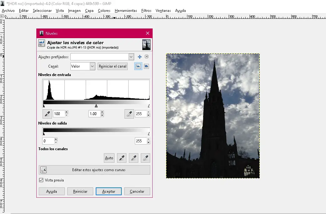Open the Canal dropdown showing Valor
This screenshot has width=326, height=214.
point(92,66)
